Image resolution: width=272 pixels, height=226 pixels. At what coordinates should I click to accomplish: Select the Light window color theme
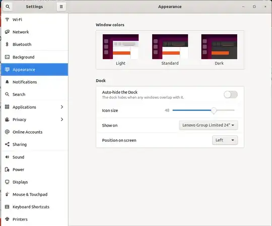pyautogui.click(x=120, y=47)
